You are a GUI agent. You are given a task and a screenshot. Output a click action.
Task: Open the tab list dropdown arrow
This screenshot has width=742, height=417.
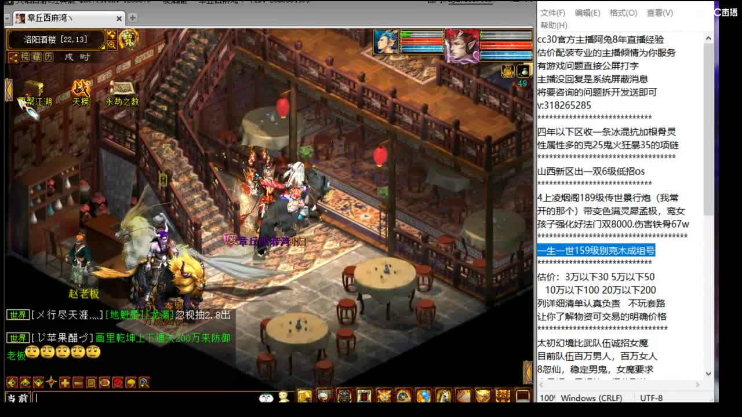(x=7, y=18)
